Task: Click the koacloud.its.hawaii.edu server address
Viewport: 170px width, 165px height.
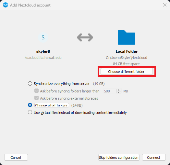Action: 43,58
